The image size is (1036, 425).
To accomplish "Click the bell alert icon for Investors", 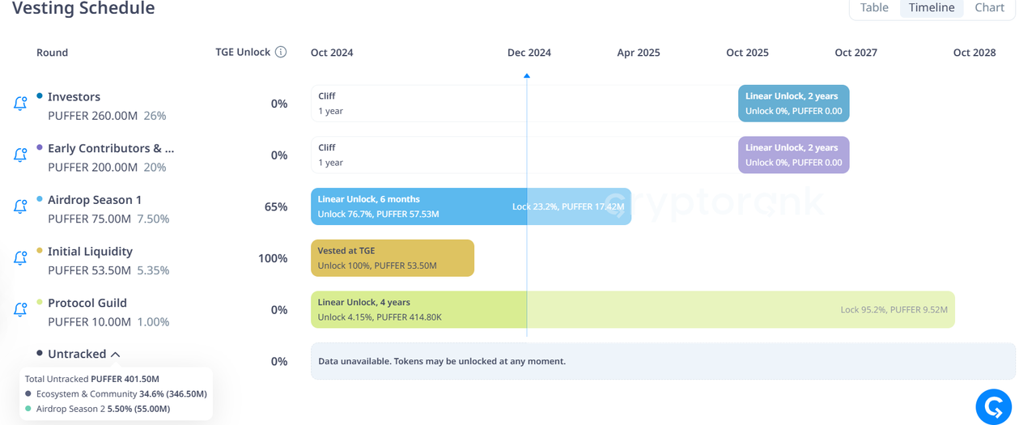I will click(x=20, y=104).
